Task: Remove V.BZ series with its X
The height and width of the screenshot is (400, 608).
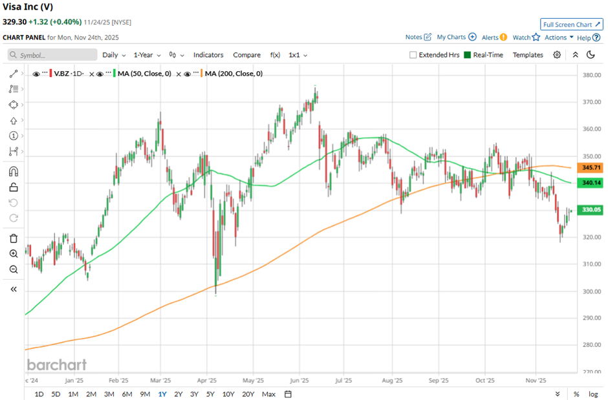Action: tap(91, 74)
